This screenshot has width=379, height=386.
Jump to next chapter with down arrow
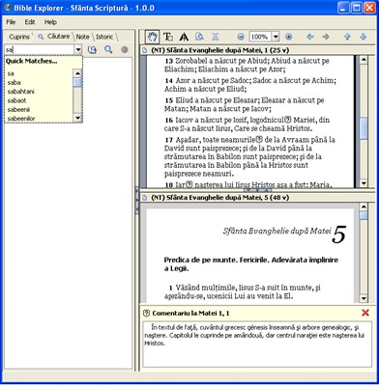pyautogui.click(x=364, y=37)
